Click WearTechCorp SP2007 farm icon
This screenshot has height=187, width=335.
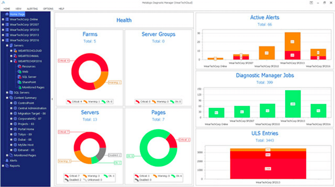7,25
